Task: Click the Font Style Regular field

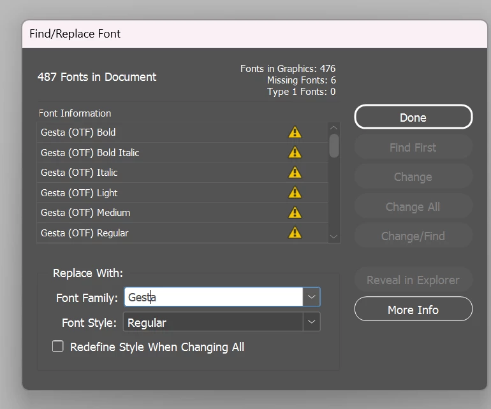Action: (x=213, y=322)
